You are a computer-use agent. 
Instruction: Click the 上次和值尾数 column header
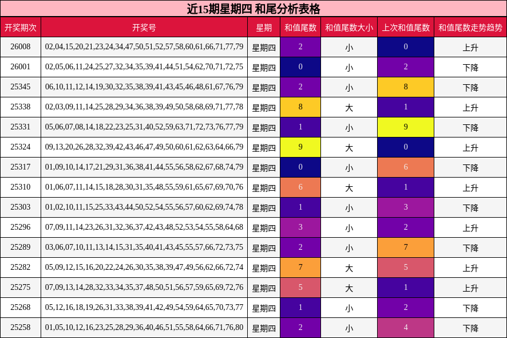(405, 25)
